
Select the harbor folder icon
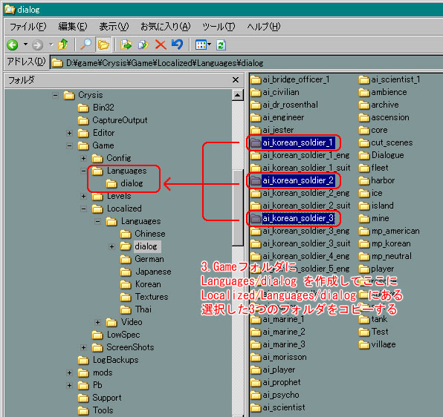(364, 181)
